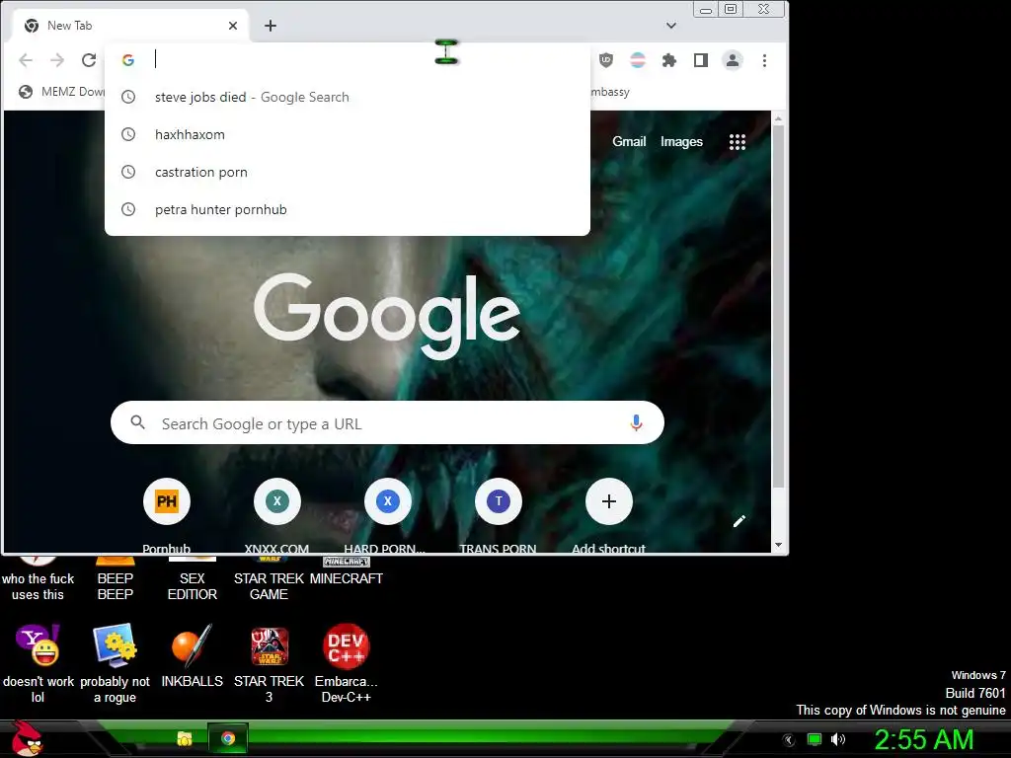This screenshot has width=1011, height=758.
Task: Choose the 'steve jobs died' suggestion
Action: coord(347,98)
